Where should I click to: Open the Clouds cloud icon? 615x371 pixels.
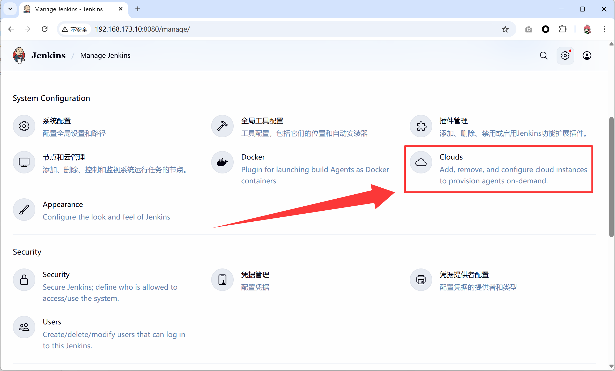tap(421, 162)
